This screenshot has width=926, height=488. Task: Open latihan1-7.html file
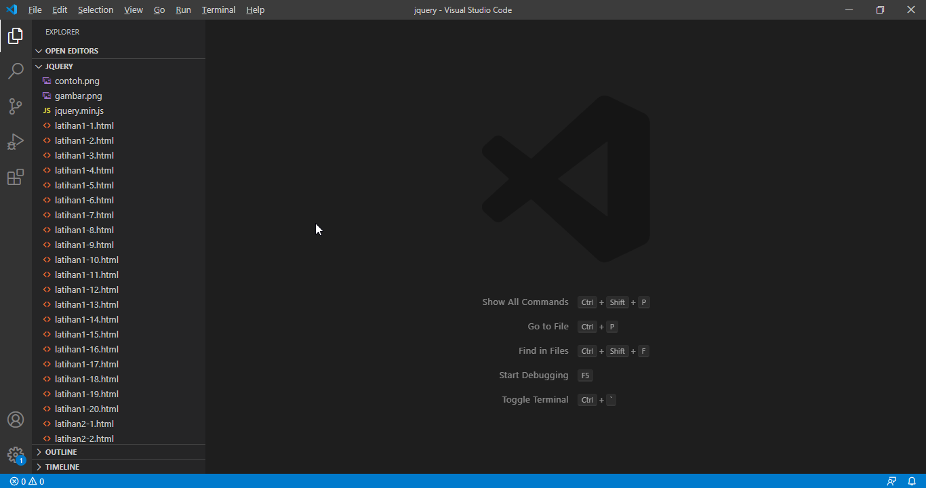click(119, 215)
